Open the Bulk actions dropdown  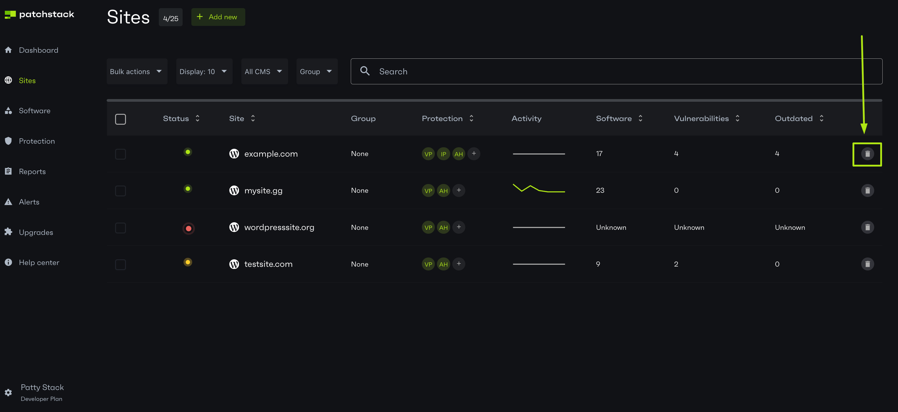point(137,71)
